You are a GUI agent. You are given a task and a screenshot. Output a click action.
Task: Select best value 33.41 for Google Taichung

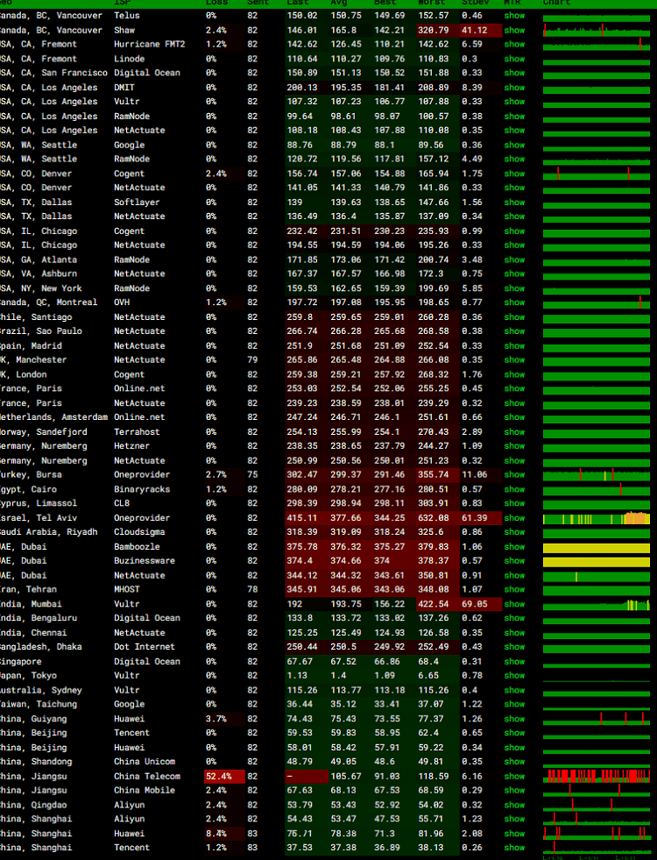[387, 704]
